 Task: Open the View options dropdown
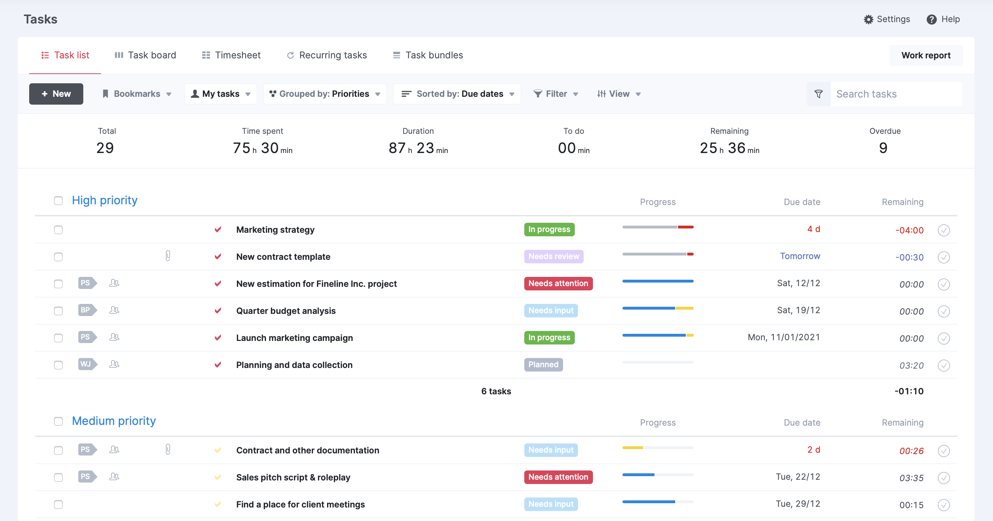pos(619,94)
